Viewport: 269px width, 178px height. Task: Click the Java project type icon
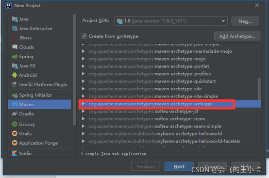[x=15, y=19]
